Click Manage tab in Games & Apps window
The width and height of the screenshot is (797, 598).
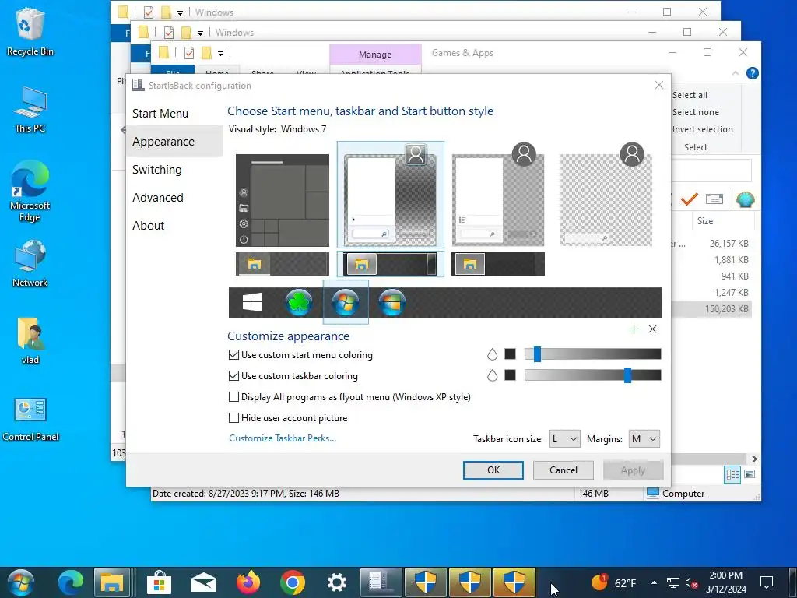375,55
